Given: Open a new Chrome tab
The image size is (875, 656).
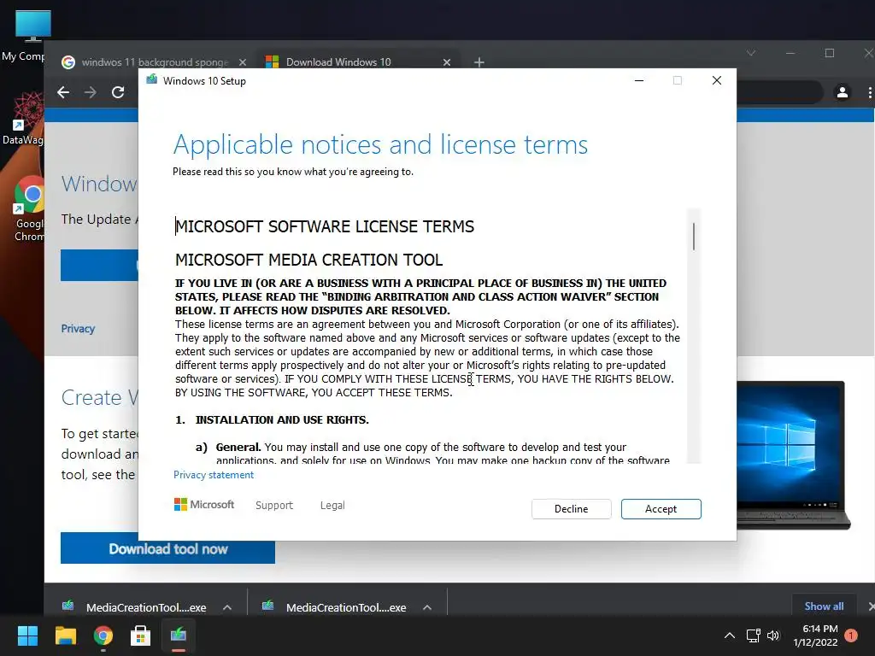Looking at the screenshot, I should pyautogui.click(x=479, y=61).
